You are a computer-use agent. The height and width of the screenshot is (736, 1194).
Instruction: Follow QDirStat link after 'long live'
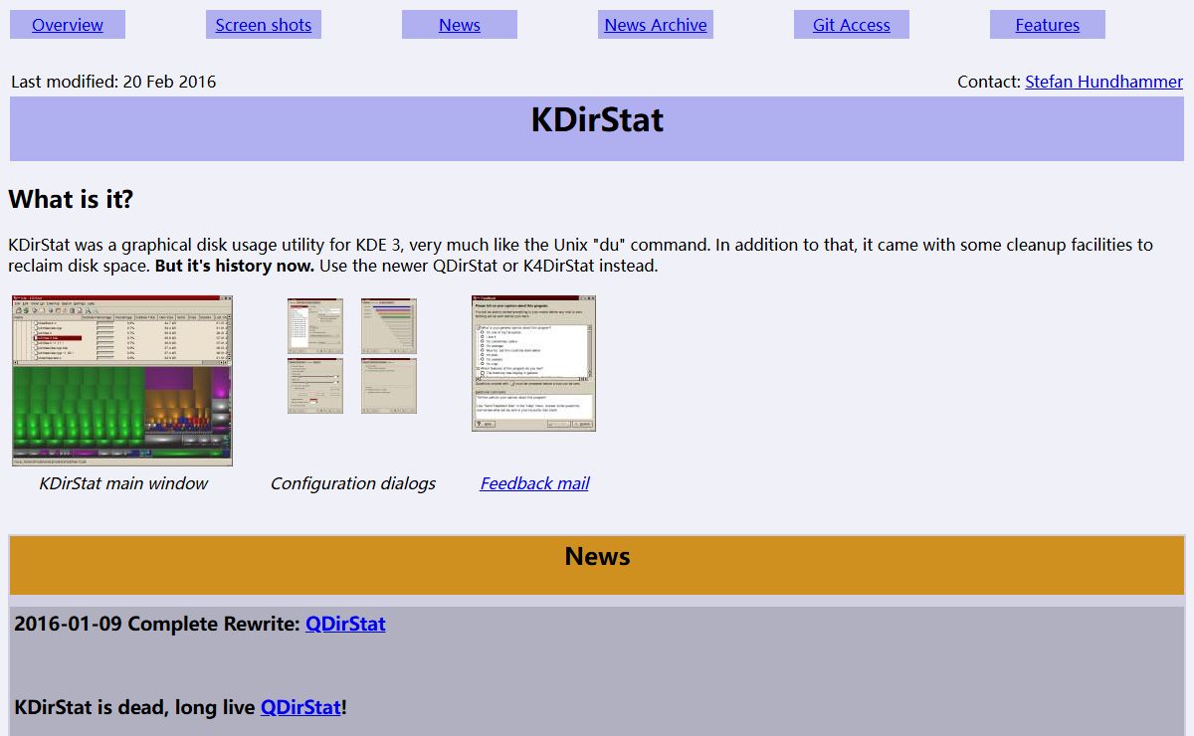[x=300, y=707]
